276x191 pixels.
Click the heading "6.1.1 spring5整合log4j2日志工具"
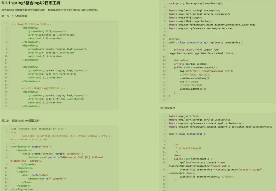tap(31, 3)
